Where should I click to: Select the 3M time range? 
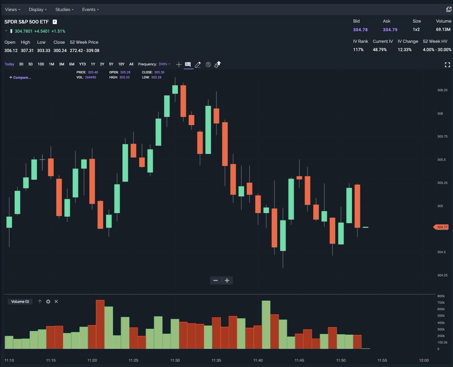tap(62, 64)
